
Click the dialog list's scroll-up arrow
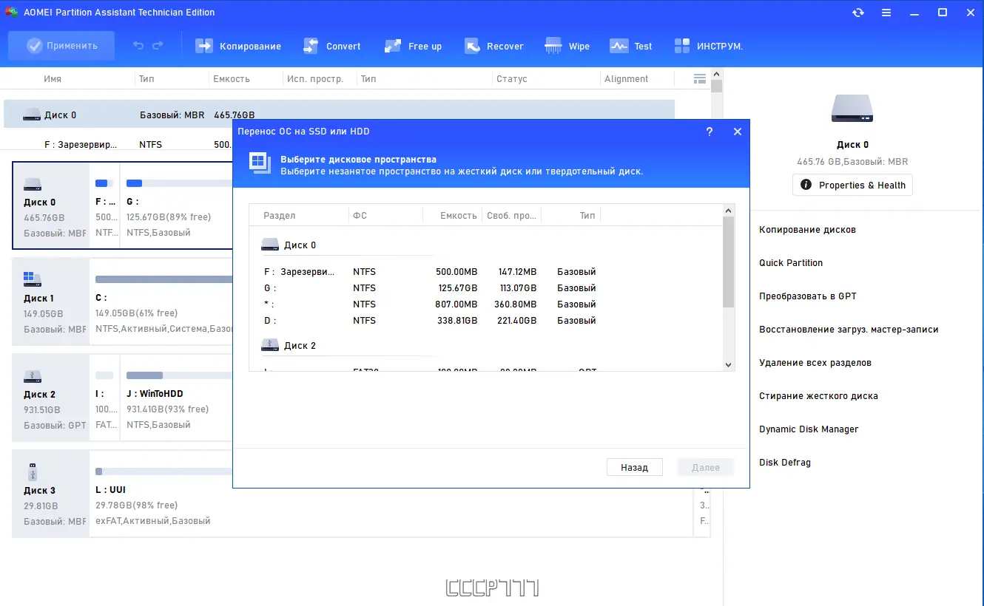tap(728, 211)
